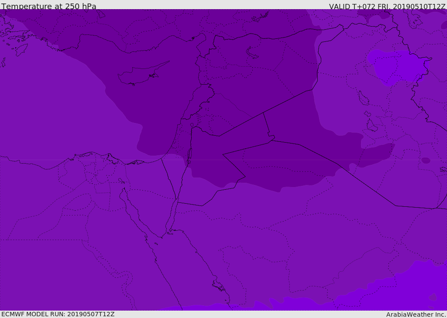Click 'ECMWF MODEL RUN: 20190507T12Z' text

pyautogui.click(x=58, y=314)
